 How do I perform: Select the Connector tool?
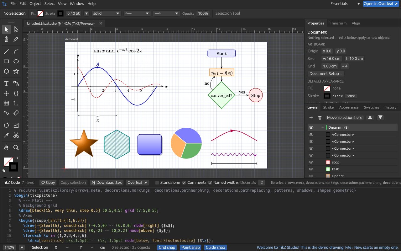pos(16,84)
